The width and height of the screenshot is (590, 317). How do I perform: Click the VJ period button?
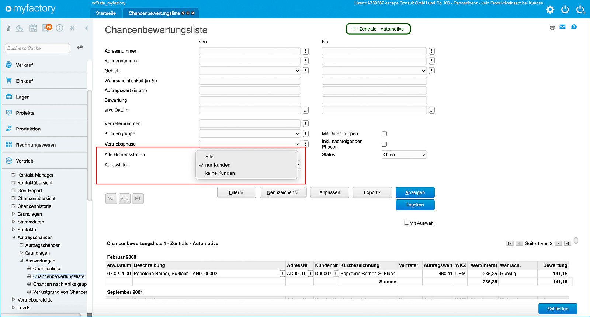point(111,199)
